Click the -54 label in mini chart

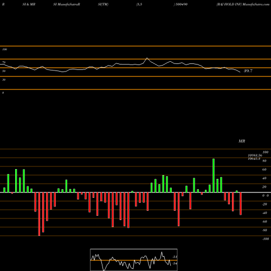click(x=175, y=263)
